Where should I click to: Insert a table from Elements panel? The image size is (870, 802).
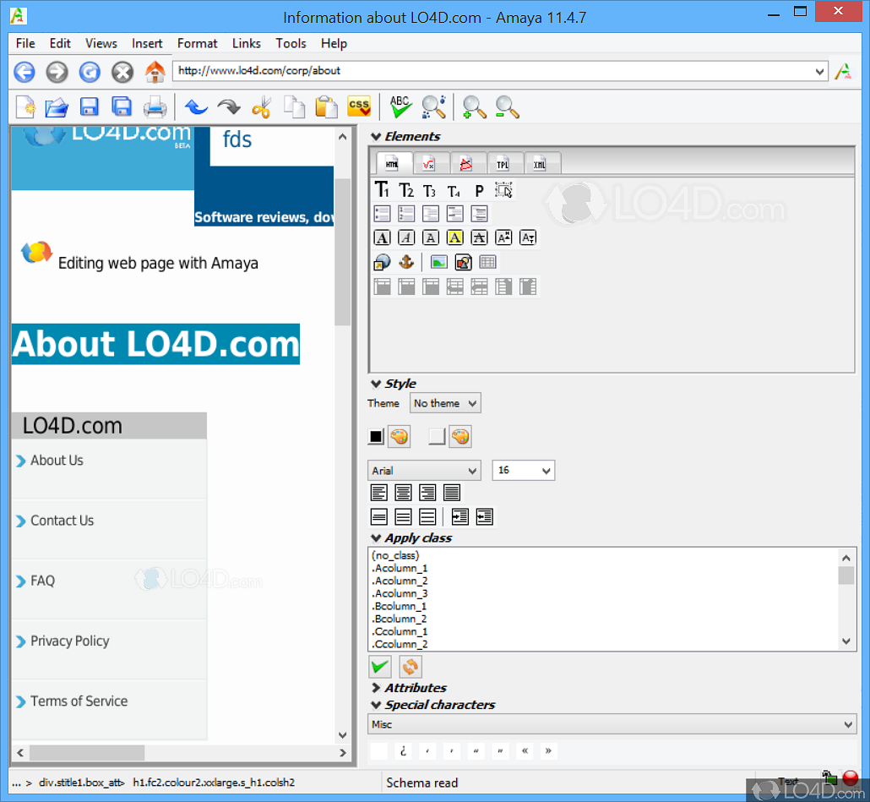(487, 262)
